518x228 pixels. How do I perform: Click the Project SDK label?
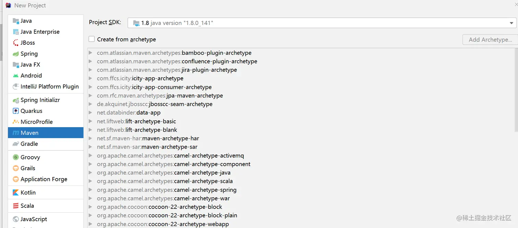[105, 22]
